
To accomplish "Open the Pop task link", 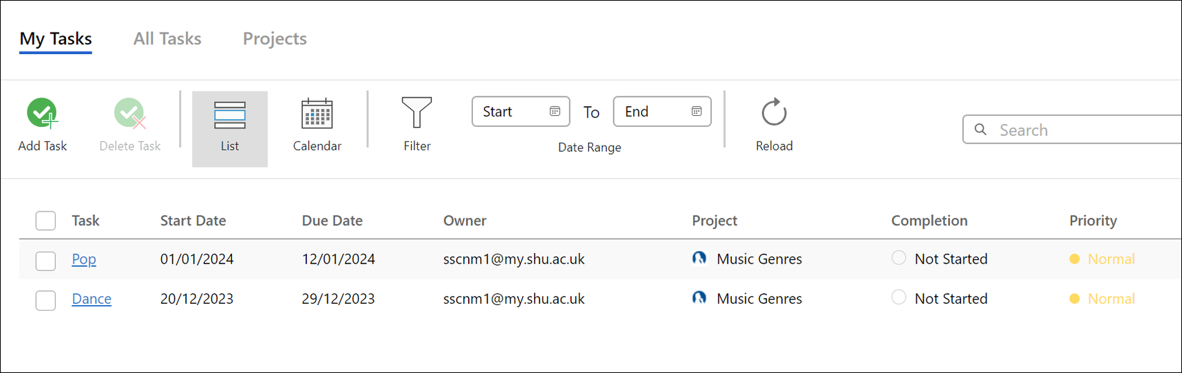I will pyautogui.click(x=84, y=259).
